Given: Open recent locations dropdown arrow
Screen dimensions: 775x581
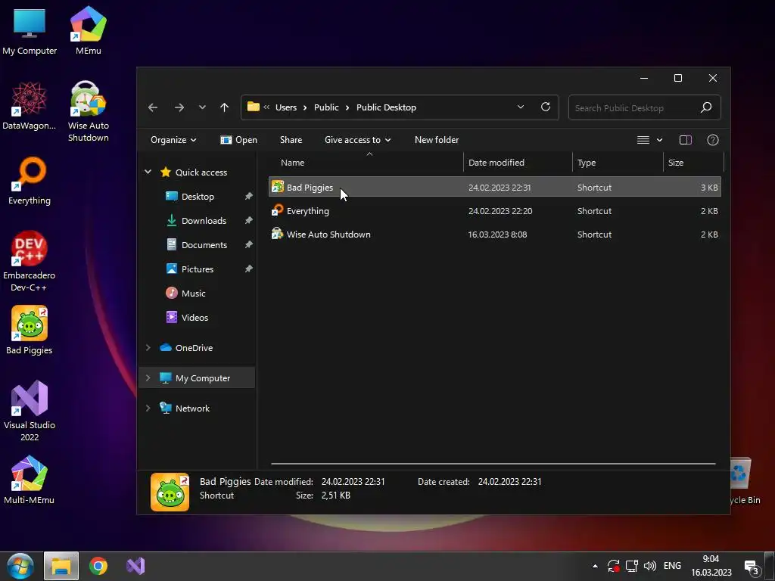Looking at the screenshot, I should pos(201,107).
